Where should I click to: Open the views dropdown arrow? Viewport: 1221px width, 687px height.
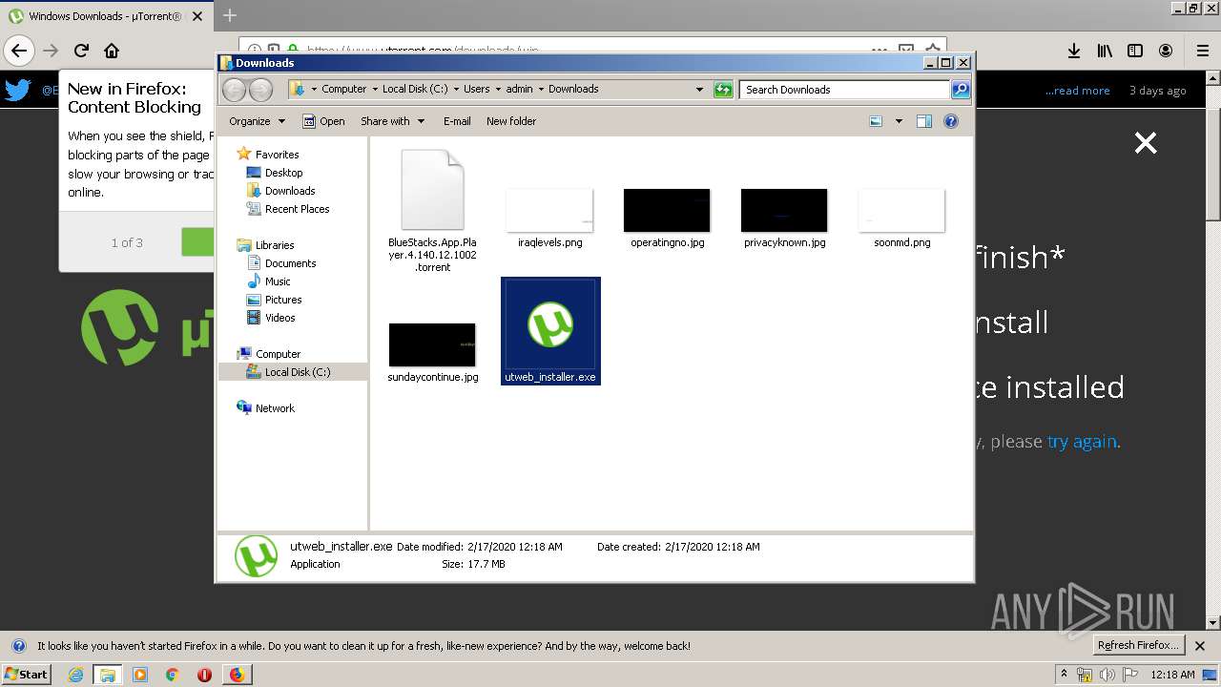(899, 121)
